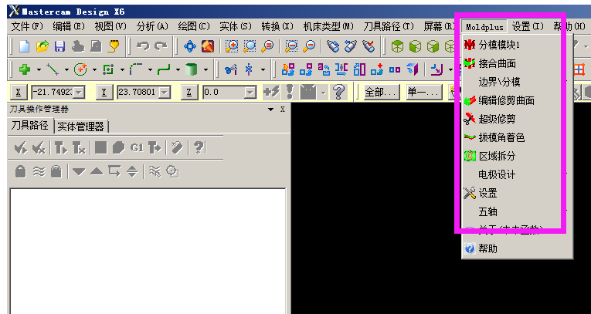
Task: Open the 绘图(C) menu
Action: 194,26
